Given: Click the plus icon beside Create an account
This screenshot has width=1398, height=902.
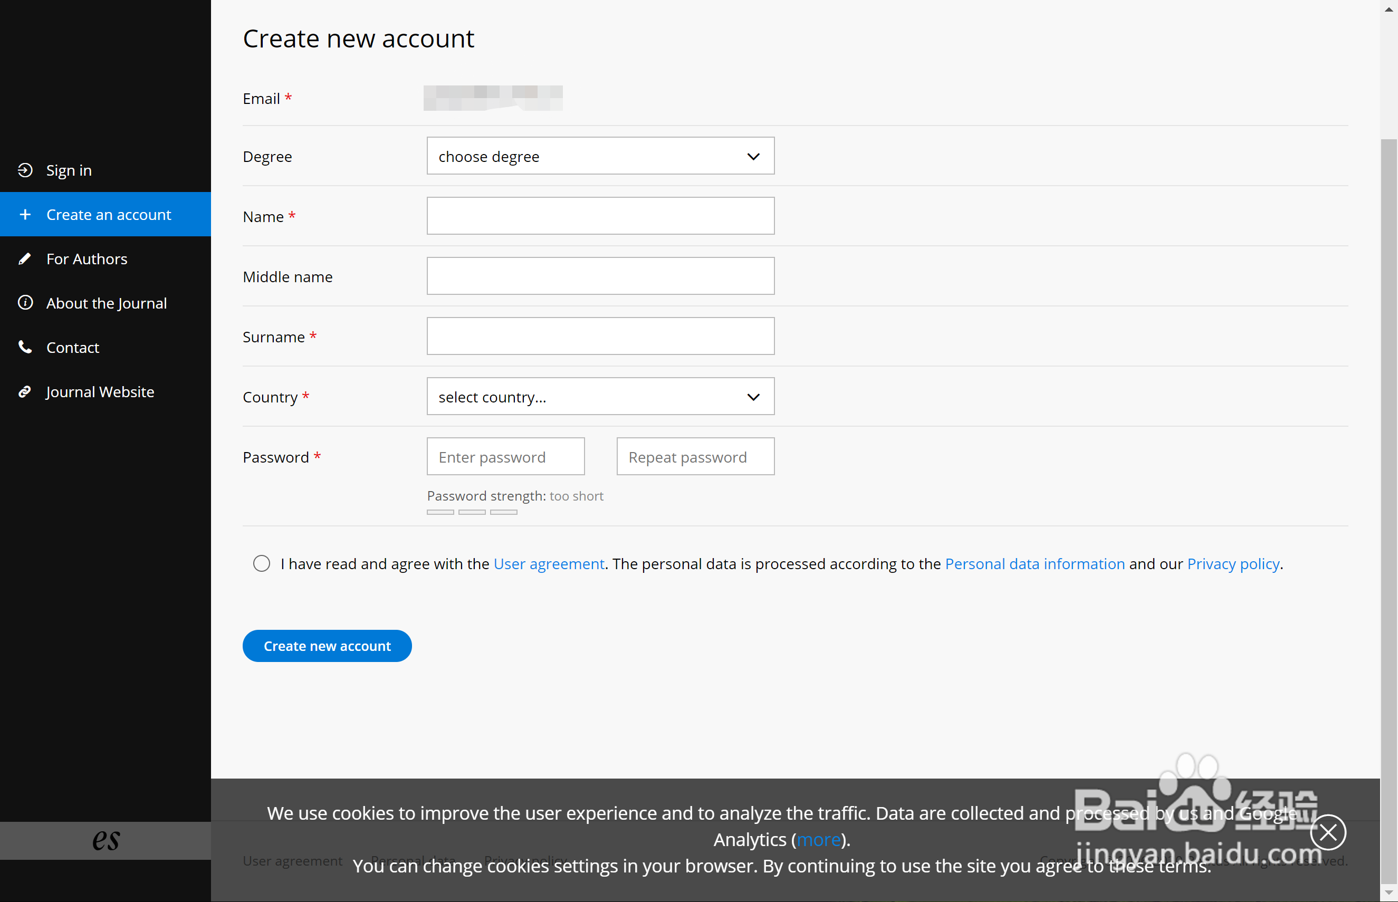Looking at the screenshot, I should coord(25,214).
